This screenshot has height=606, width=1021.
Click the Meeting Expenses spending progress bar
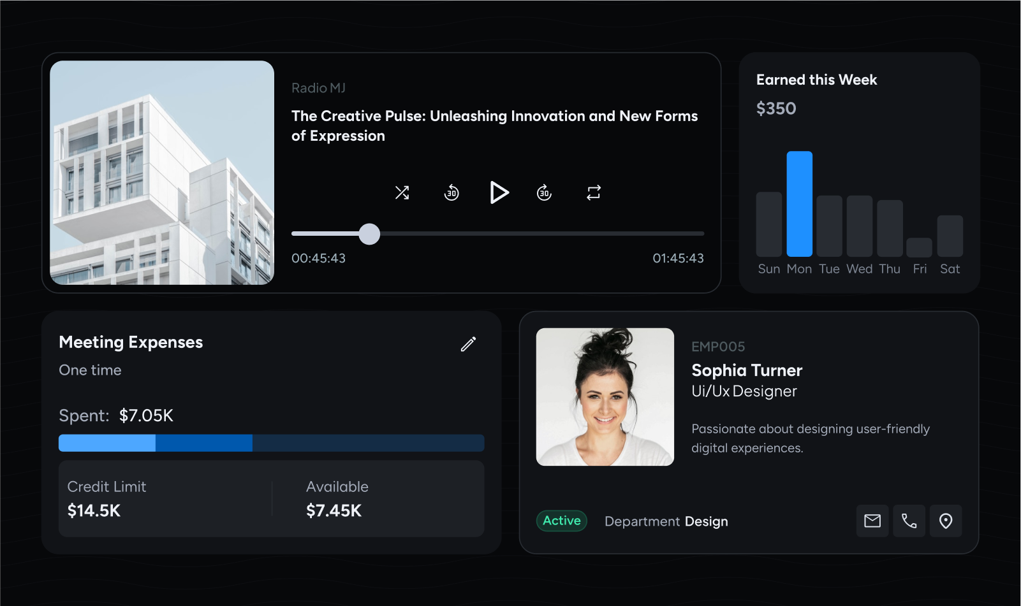(x=271, y=443)
